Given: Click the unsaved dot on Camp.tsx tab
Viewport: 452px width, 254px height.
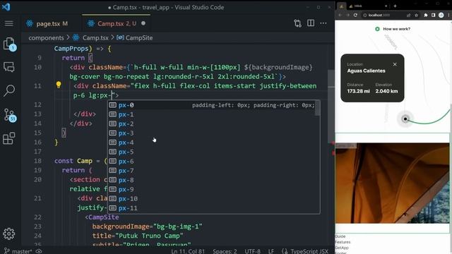Looking at the screenshot, I should 143,23.
